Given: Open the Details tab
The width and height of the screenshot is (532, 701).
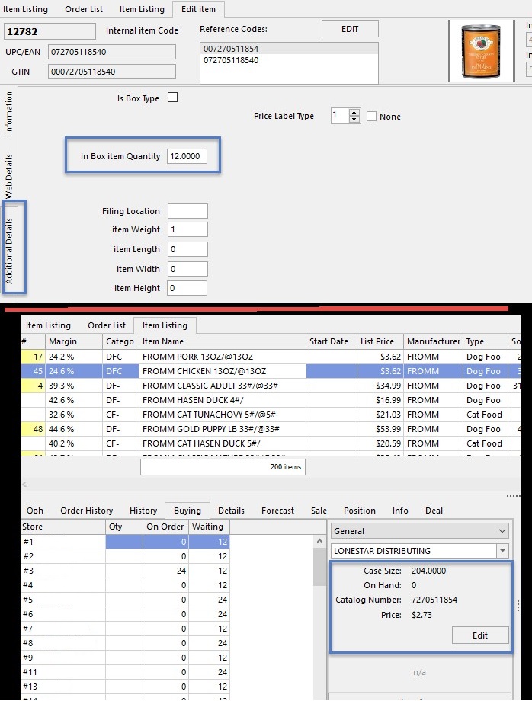Looking at the screenshot, I should (x=231, y=511).
